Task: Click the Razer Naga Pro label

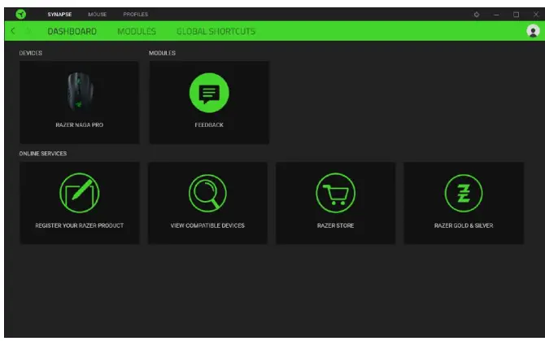Action: (79, 125)
